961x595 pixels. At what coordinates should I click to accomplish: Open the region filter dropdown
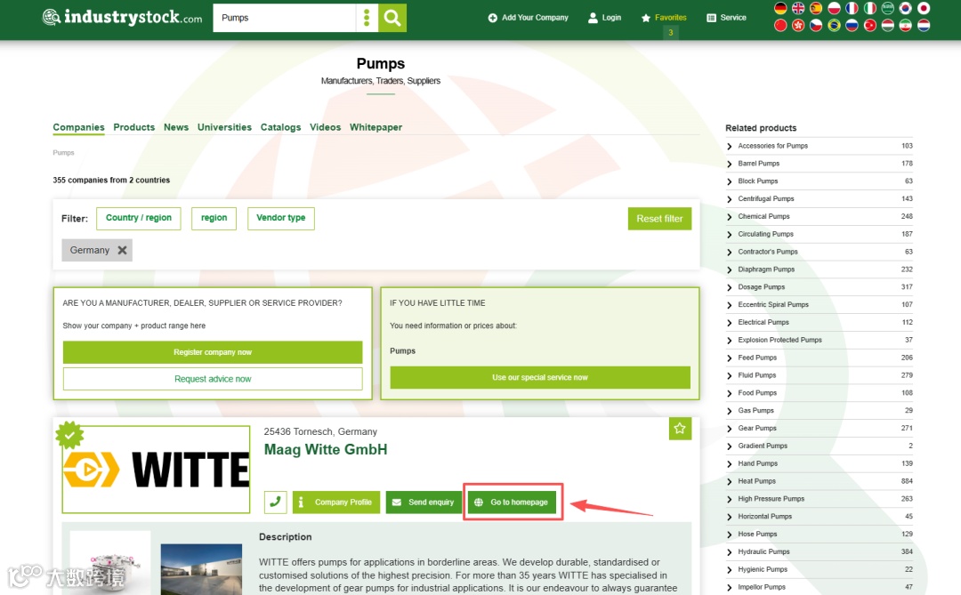214,218
